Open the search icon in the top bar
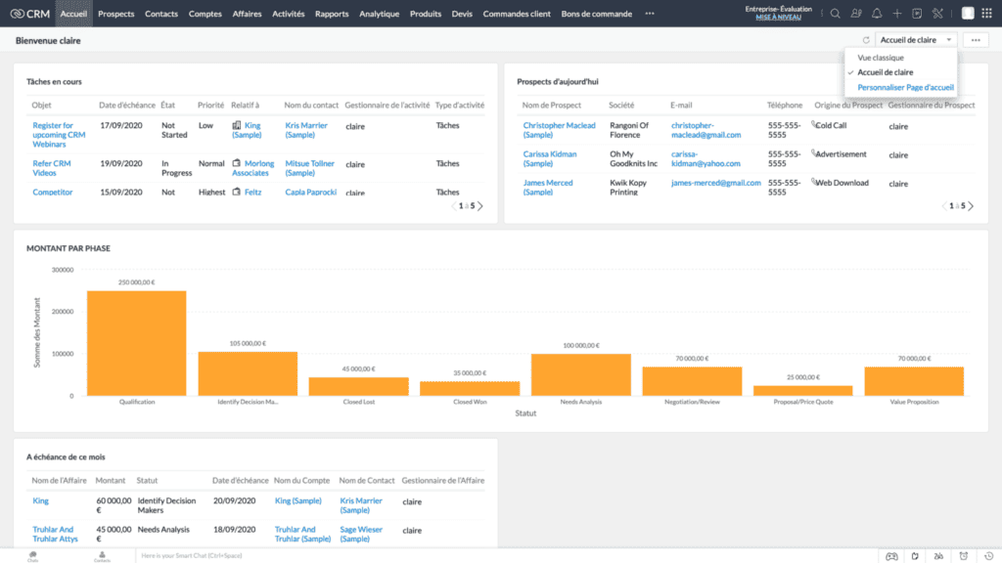Screen dimensions: 1002x563 tap(836, 13)
